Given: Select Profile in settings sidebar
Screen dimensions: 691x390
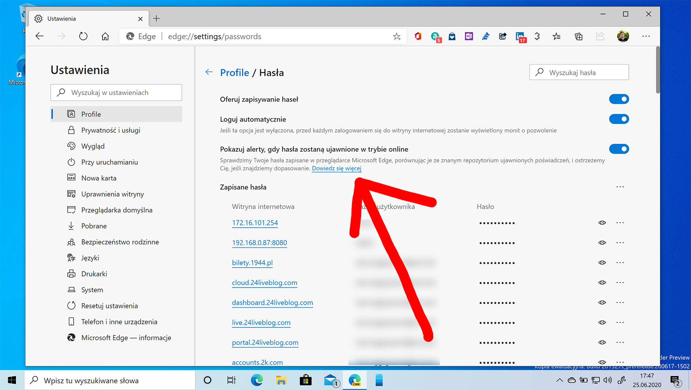Looking at the screenshot, I should (116, 114).
